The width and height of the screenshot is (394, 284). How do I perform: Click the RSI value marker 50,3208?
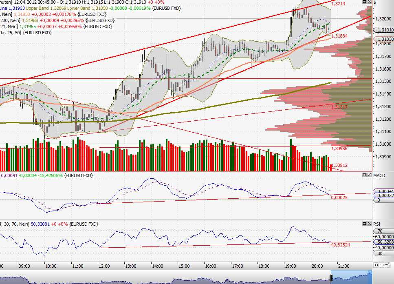click(x=384, y=242)
